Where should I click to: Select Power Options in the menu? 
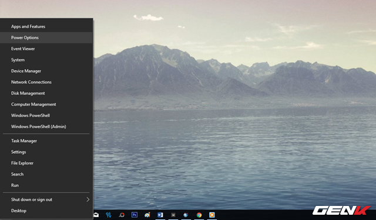[46, 37]
